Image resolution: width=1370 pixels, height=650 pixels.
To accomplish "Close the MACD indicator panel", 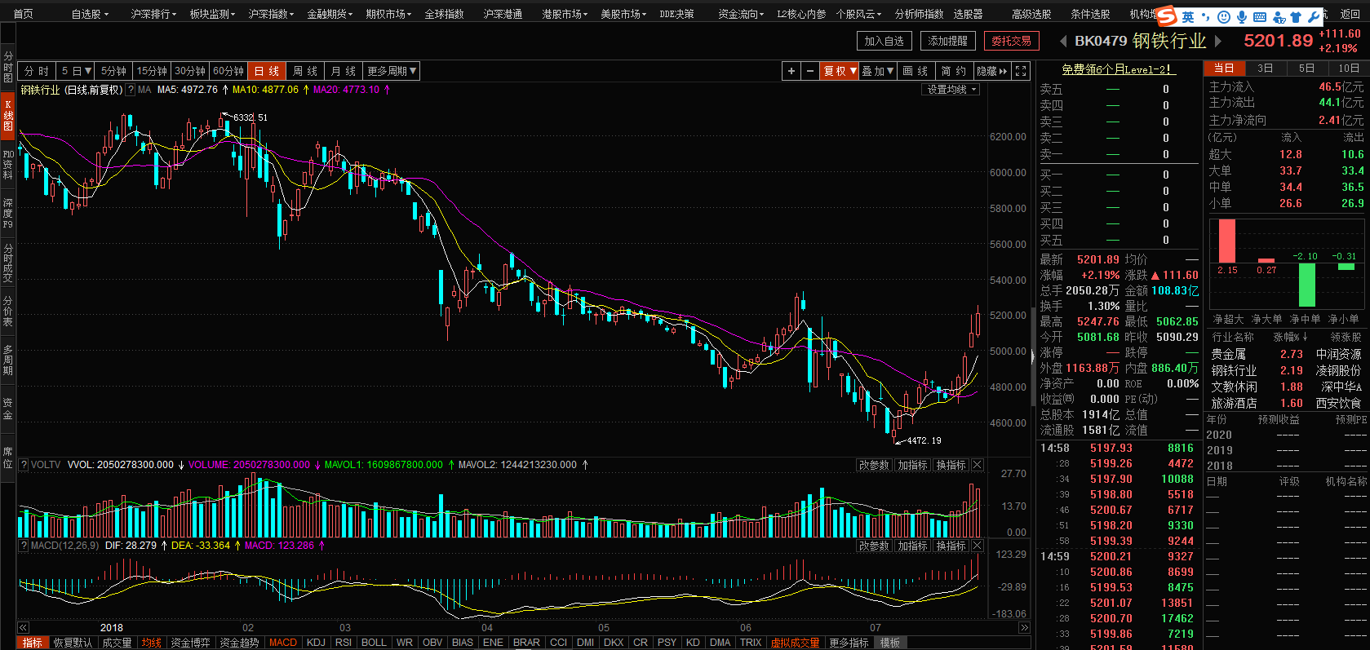I will (978, 546).
